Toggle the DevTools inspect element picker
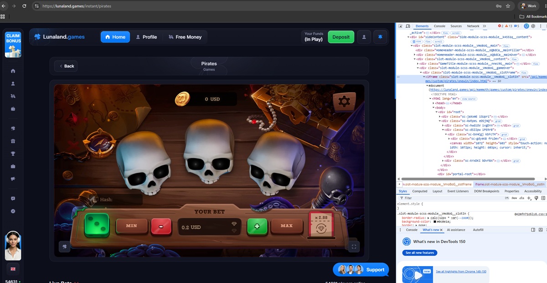The width and height of the screenshot is (547, 283). pos(401,26)
